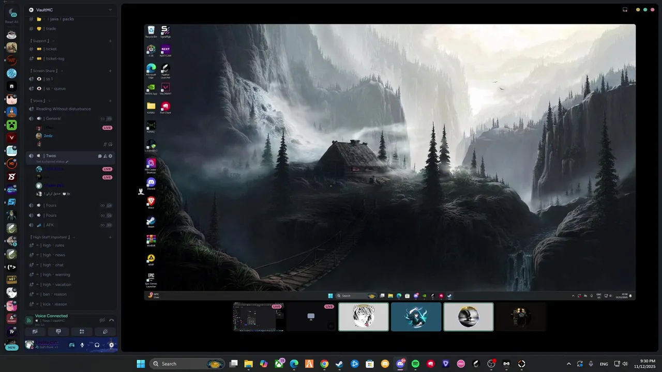Image resolution: width=662 pixels, height=372 pixels.
Task: Open the Activities launcher button
Action: coord(82,332)
